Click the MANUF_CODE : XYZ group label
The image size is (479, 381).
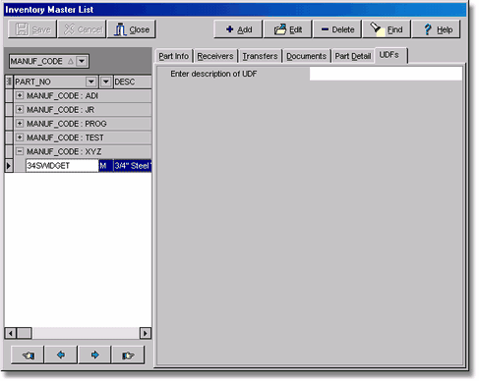point(64,151)
